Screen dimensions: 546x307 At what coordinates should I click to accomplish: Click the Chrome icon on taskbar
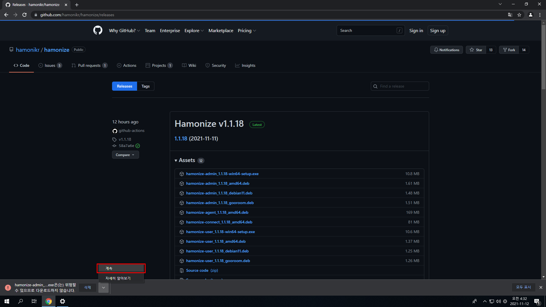click(x=49, y=301)
